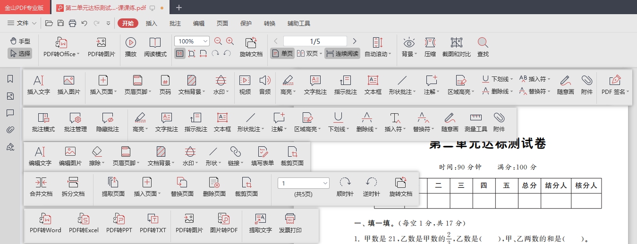Switch to the 批注 ribbon tab

pos(175,23)
